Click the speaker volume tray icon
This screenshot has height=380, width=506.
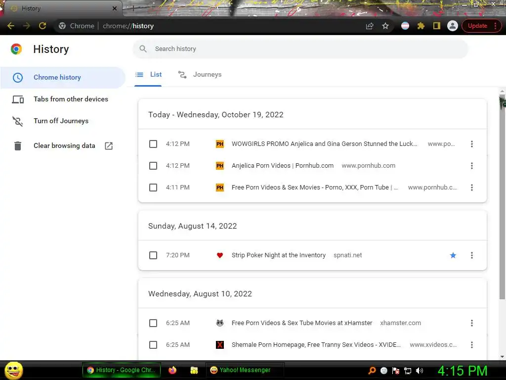[419, 371]
